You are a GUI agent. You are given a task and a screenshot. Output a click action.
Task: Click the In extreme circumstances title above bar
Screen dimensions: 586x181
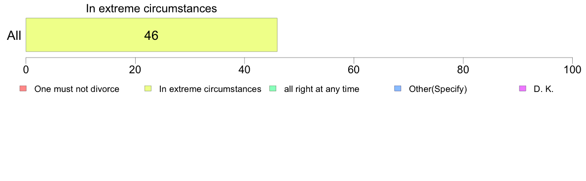[151, 8]
